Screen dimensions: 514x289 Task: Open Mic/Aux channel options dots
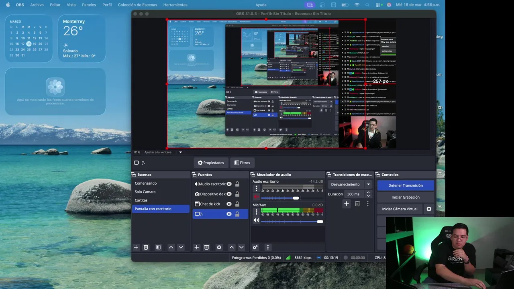pos(257,212)
